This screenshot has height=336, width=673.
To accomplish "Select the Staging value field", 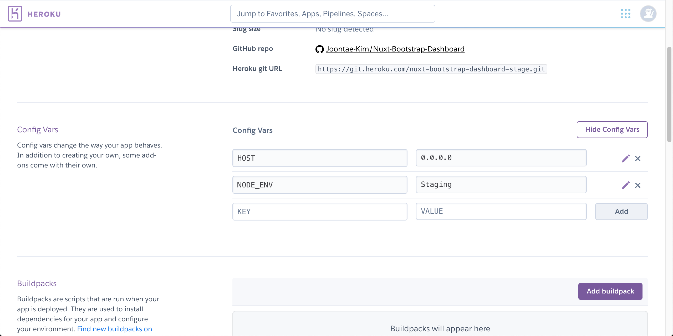I will 501,185.
